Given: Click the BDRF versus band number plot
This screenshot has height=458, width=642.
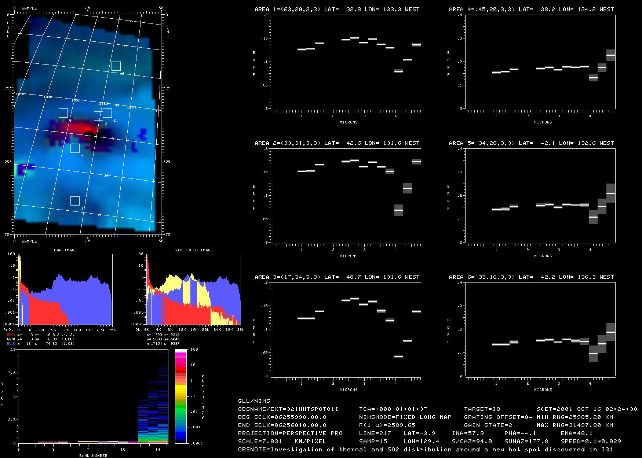Looking at the screenshot, I should coord(93,396).
